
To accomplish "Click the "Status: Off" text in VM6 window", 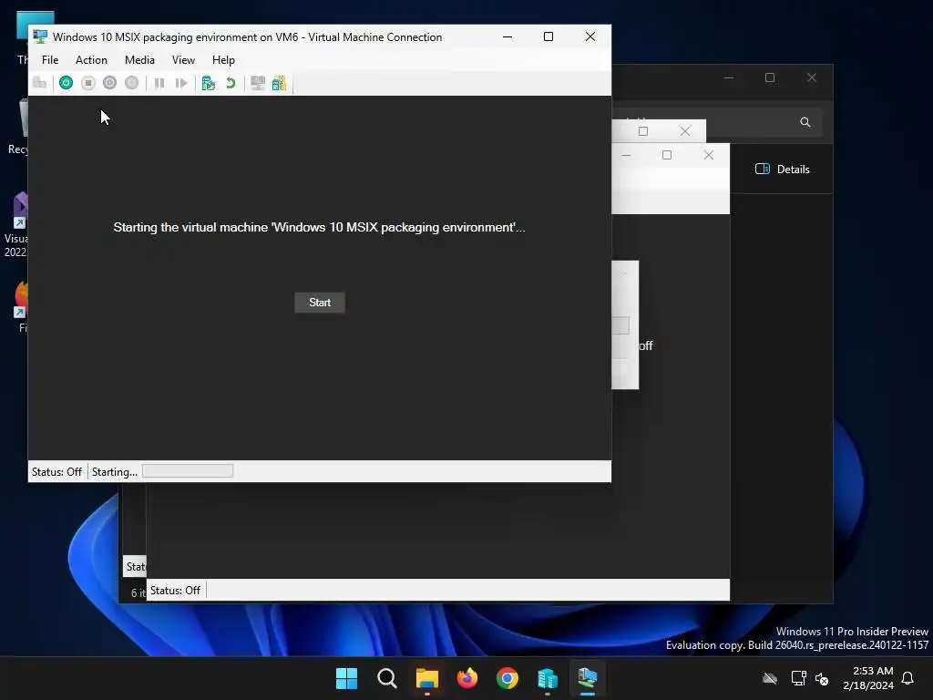I will click(56, 472).
